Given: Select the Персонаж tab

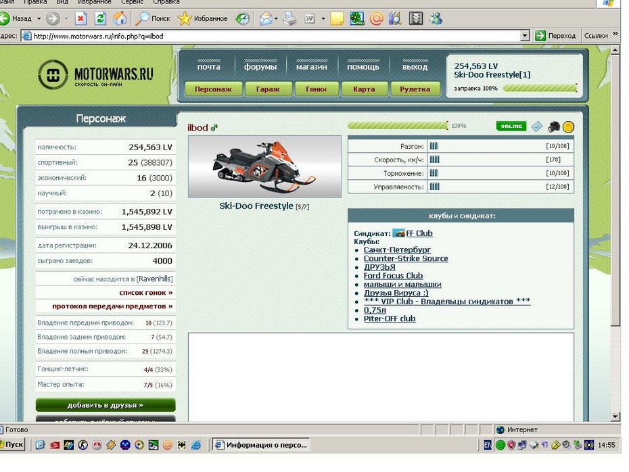Looking at the screenshot, I should tap(214, 89).
